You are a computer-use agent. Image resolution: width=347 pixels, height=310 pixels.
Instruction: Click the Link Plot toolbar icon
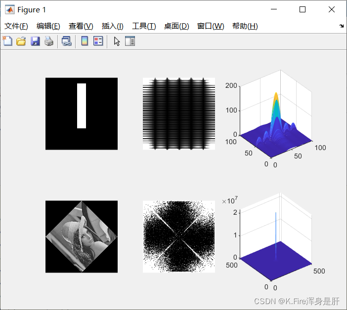click(x=67, y=41)
